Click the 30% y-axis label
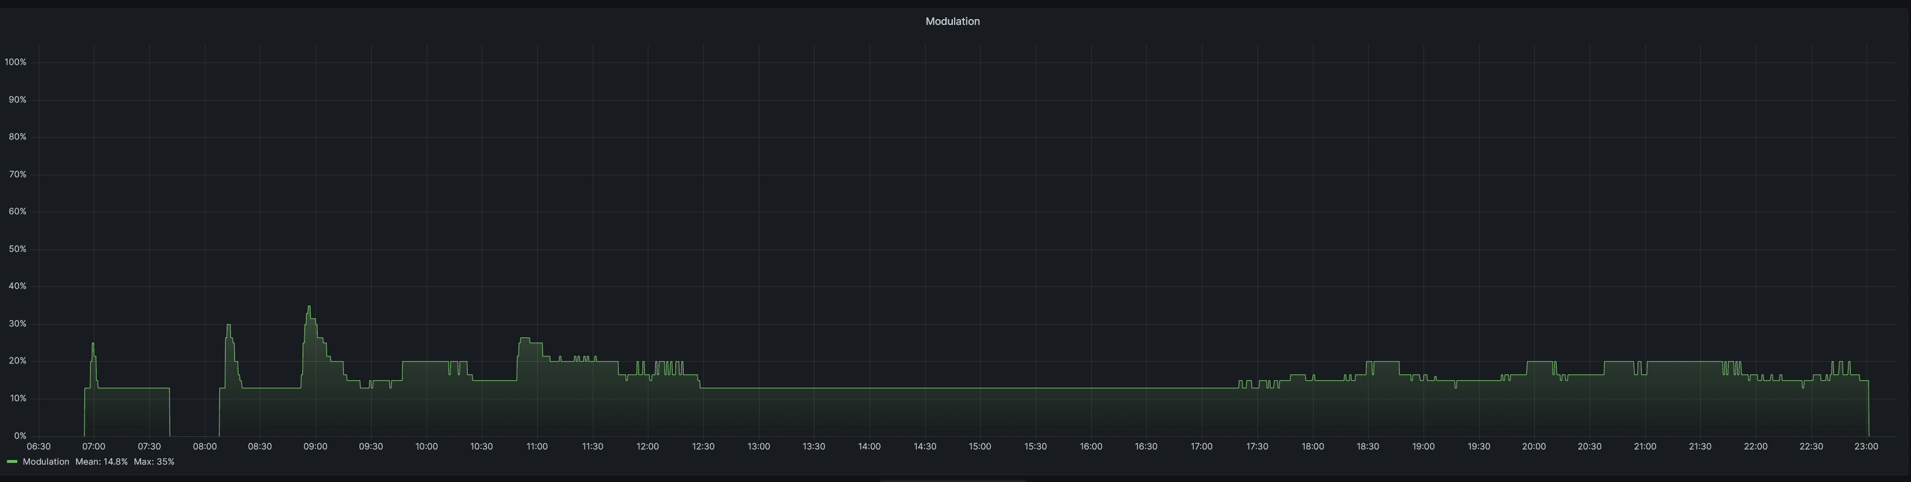This screenshot has height=482, width=1911. (x=18, y=324)
